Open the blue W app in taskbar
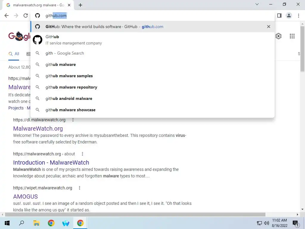This screenshot has height=229, width=305. (x=66, y=223)
